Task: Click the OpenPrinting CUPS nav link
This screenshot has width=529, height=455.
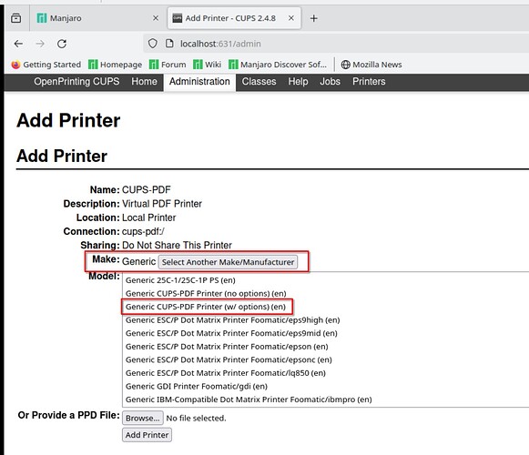Action: 76,82
